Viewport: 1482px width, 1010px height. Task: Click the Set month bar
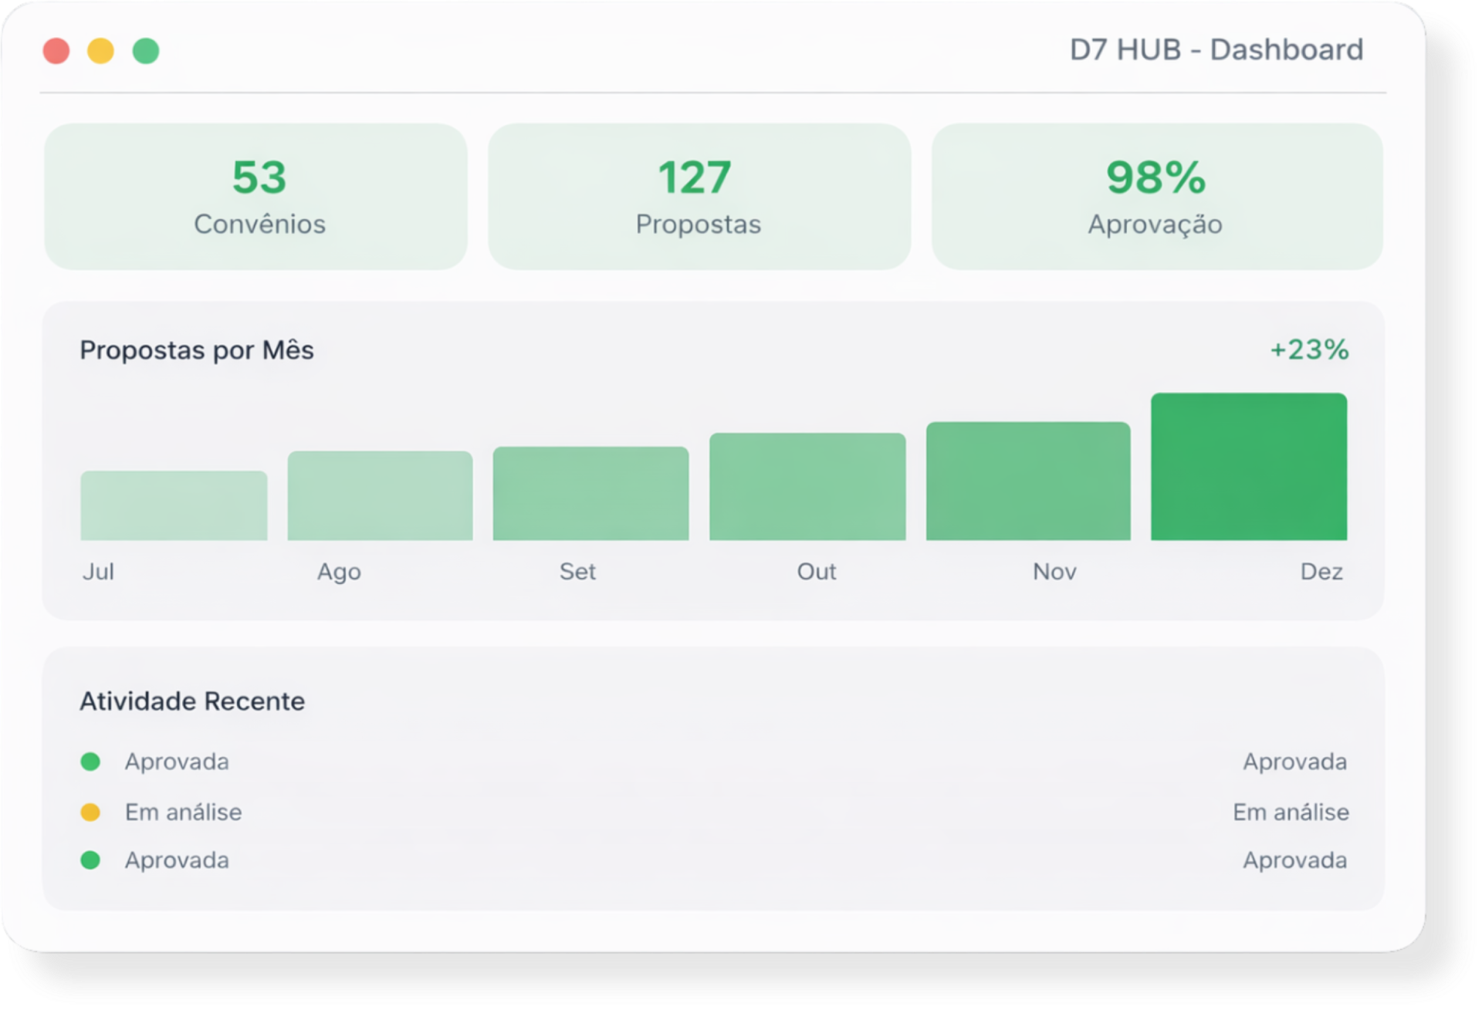(x=590, y=493)
